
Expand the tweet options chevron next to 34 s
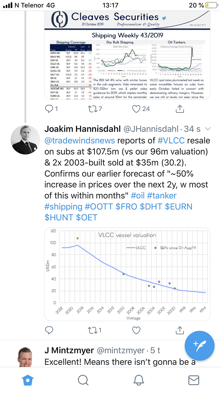[x=208, y=129]
